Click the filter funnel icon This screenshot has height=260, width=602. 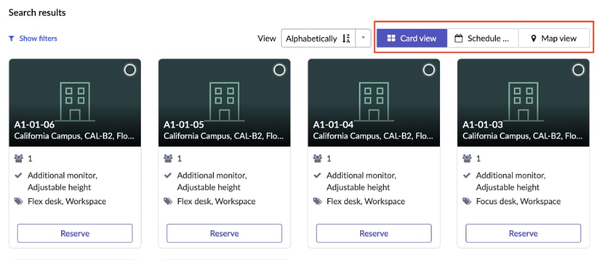tap(12, 39)
